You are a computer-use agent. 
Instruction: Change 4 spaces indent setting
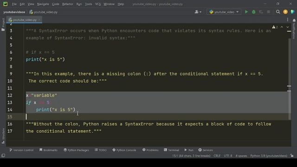[241, 156]
